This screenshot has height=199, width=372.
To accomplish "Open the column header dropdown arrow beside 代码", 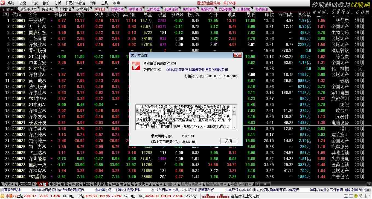I will tap(6, 14).
